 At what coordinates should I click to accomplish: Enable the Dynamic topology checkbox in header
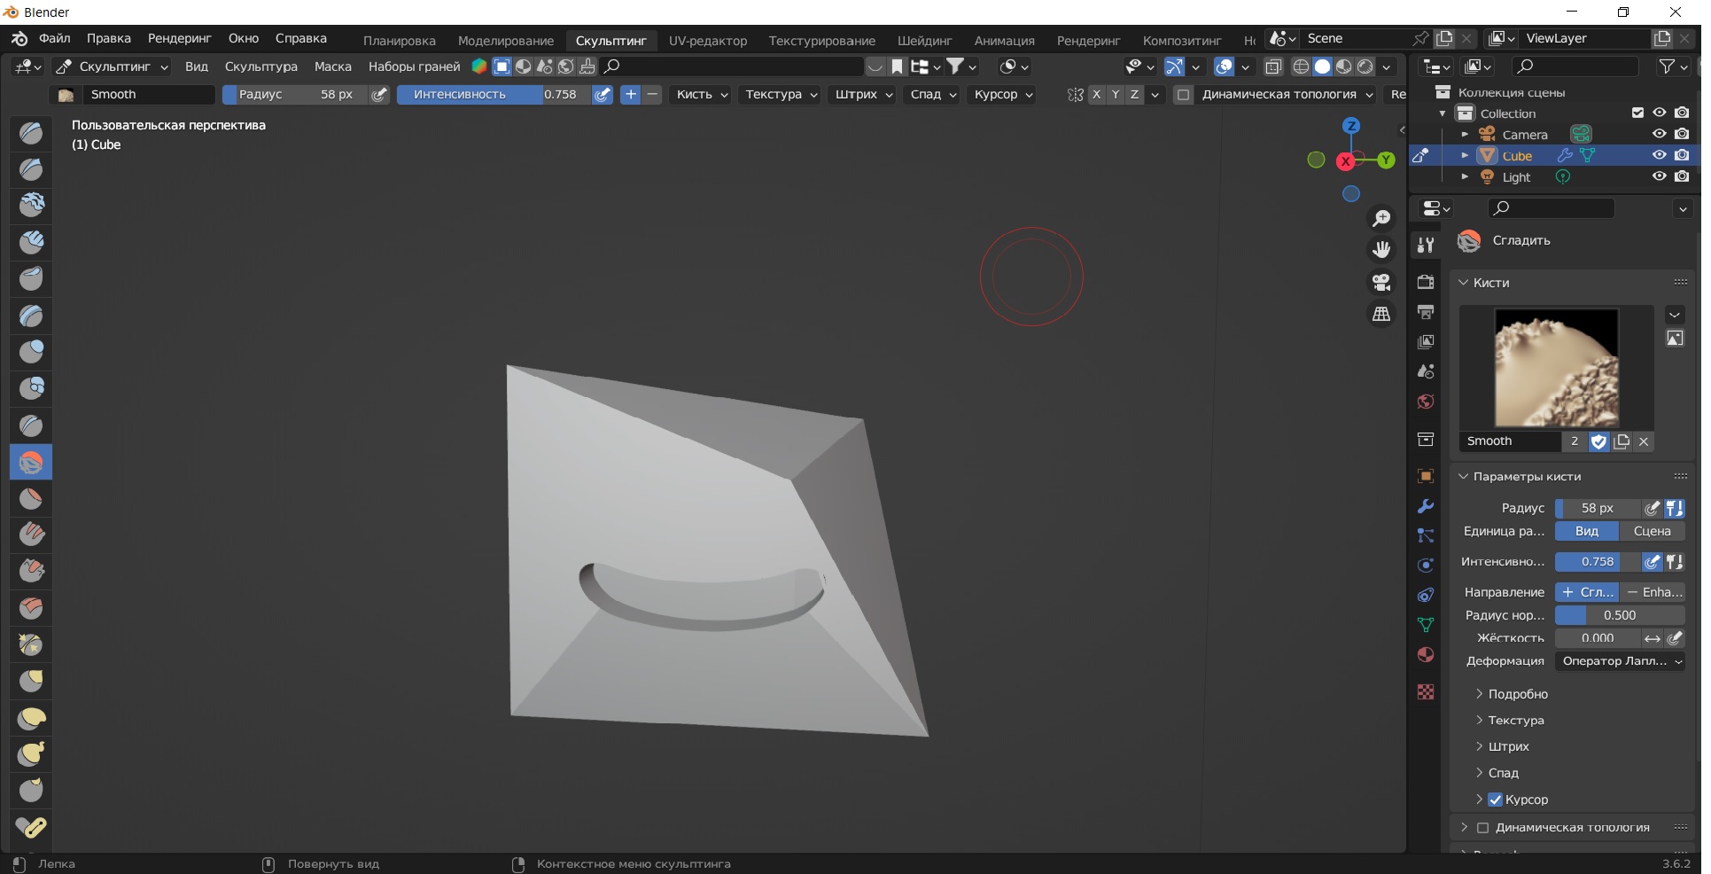[1183, 95]
